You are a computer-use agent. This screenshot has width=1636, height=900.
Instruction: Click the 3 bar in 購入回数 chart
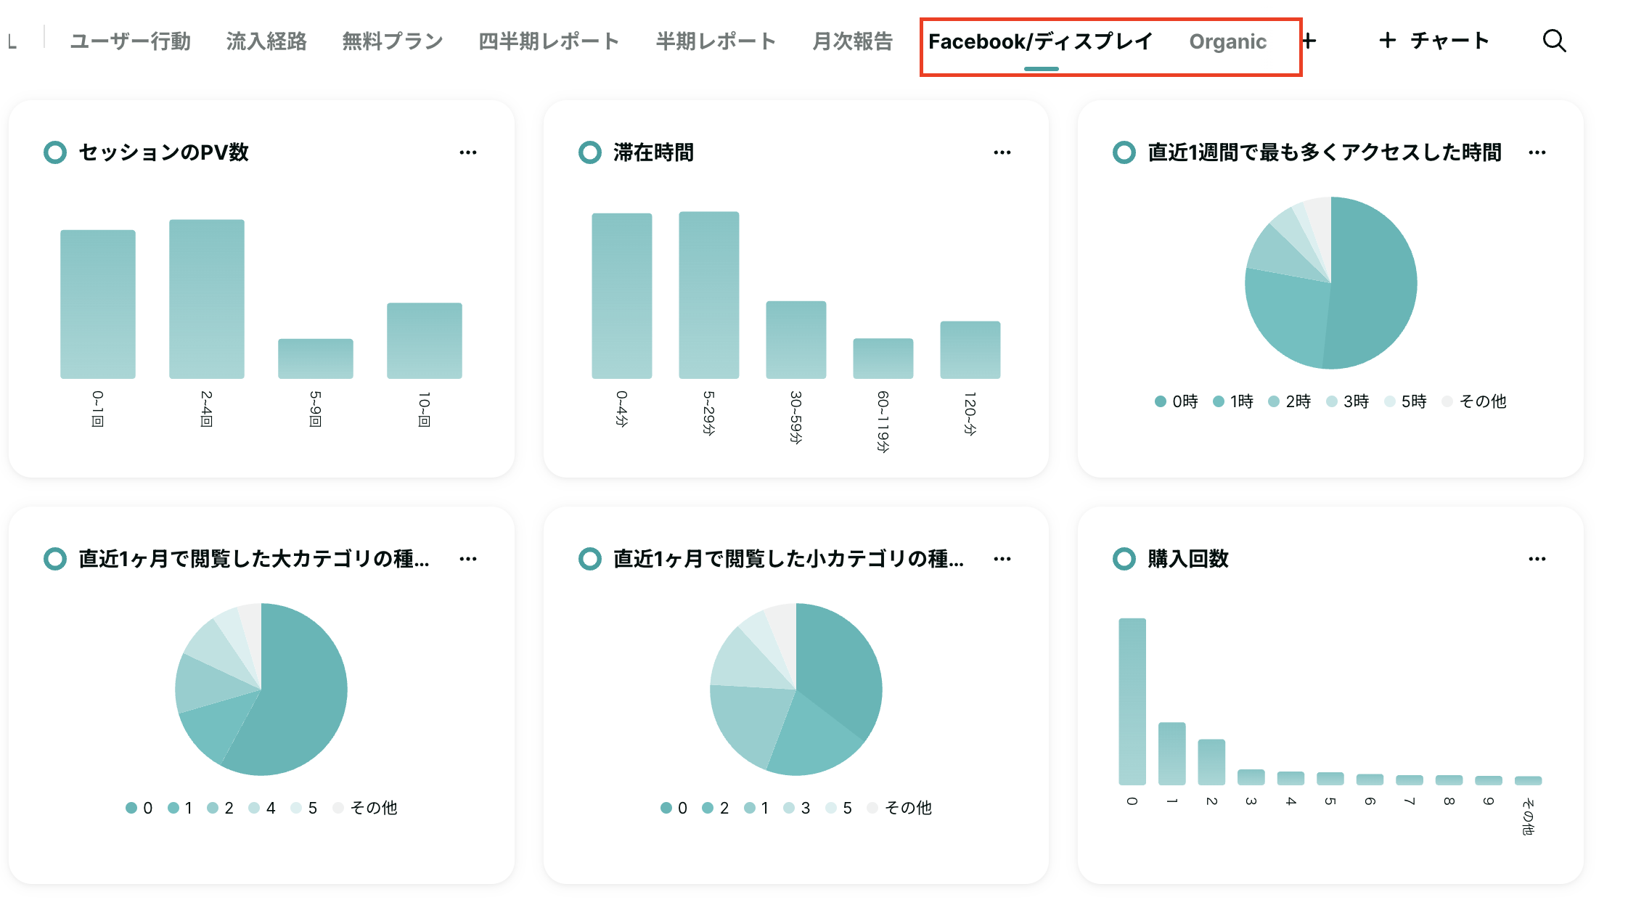point(1251,777)
